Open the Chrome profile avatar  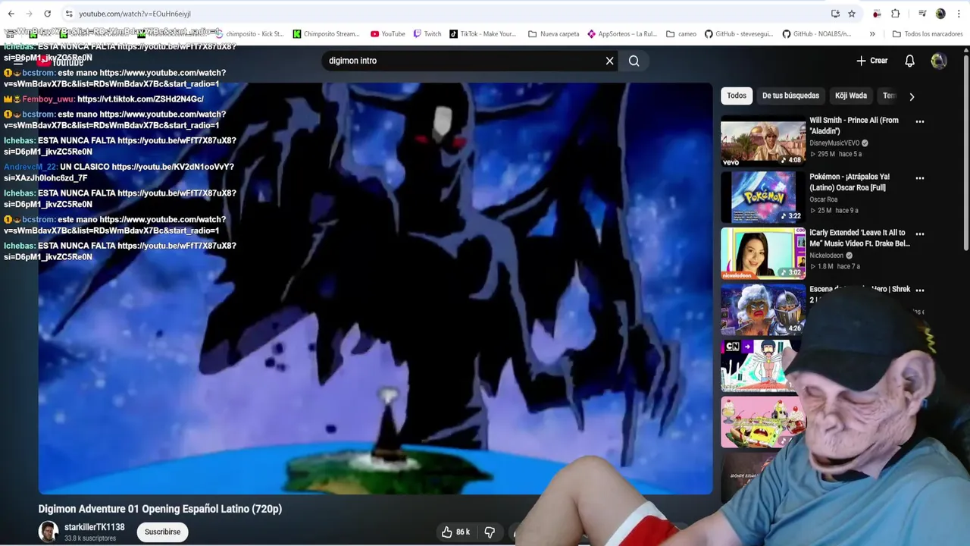(940, 14)
